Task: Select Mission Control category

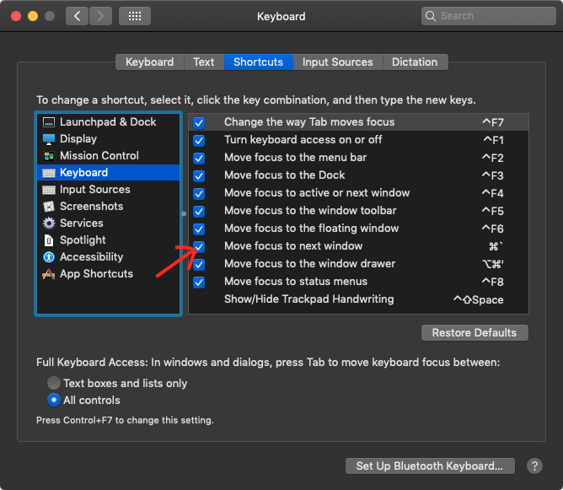Action: point(108,156)
